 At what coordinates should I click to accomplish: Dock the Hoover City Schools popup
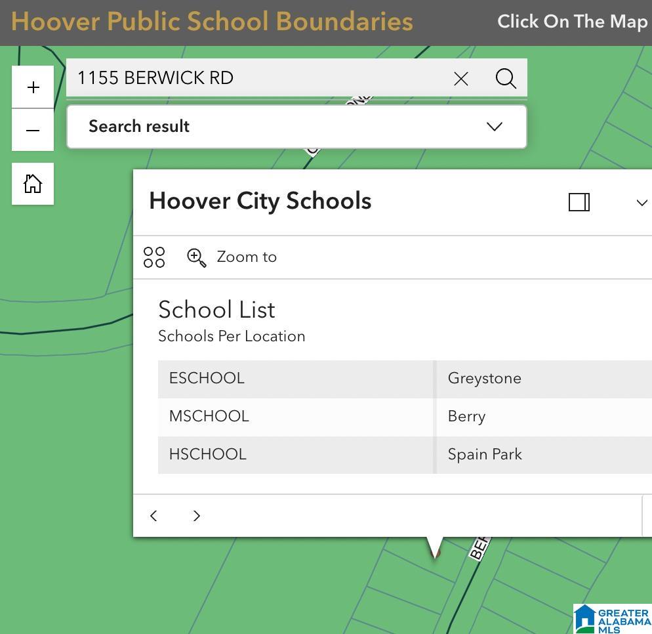(x=579, y=202)
